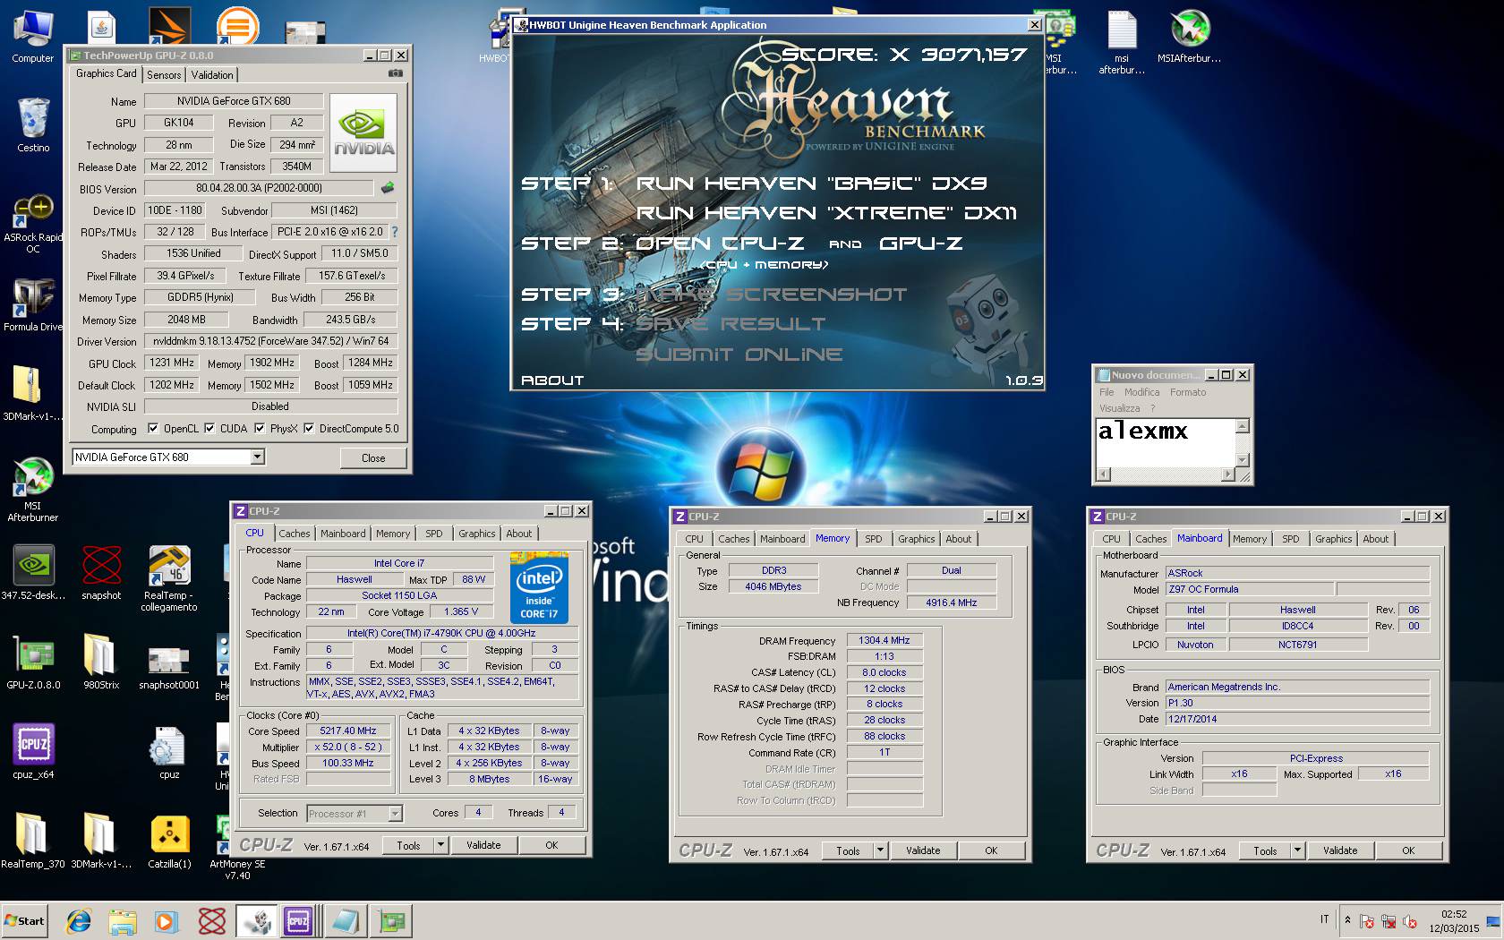This screenshot has height=940, width=1504.
Task: Show hidden system tray icons arrow
Action: click(x=1347, y=920)
